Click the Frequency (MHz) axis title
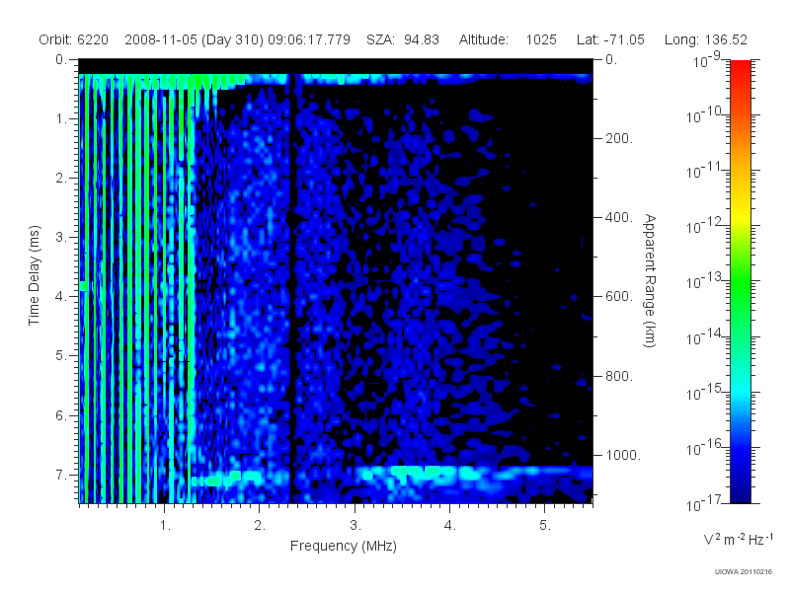Viewport: 790px width, 592px height. [x=343, y=546]
